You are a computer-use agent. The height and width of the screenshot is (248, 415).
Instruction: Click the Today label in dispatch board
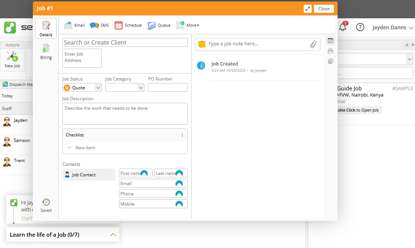(x=7, y=96)
